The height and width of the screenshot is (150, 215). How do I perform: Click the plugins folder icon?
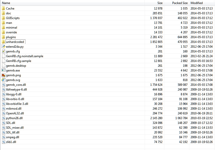(x=4, y=37)
